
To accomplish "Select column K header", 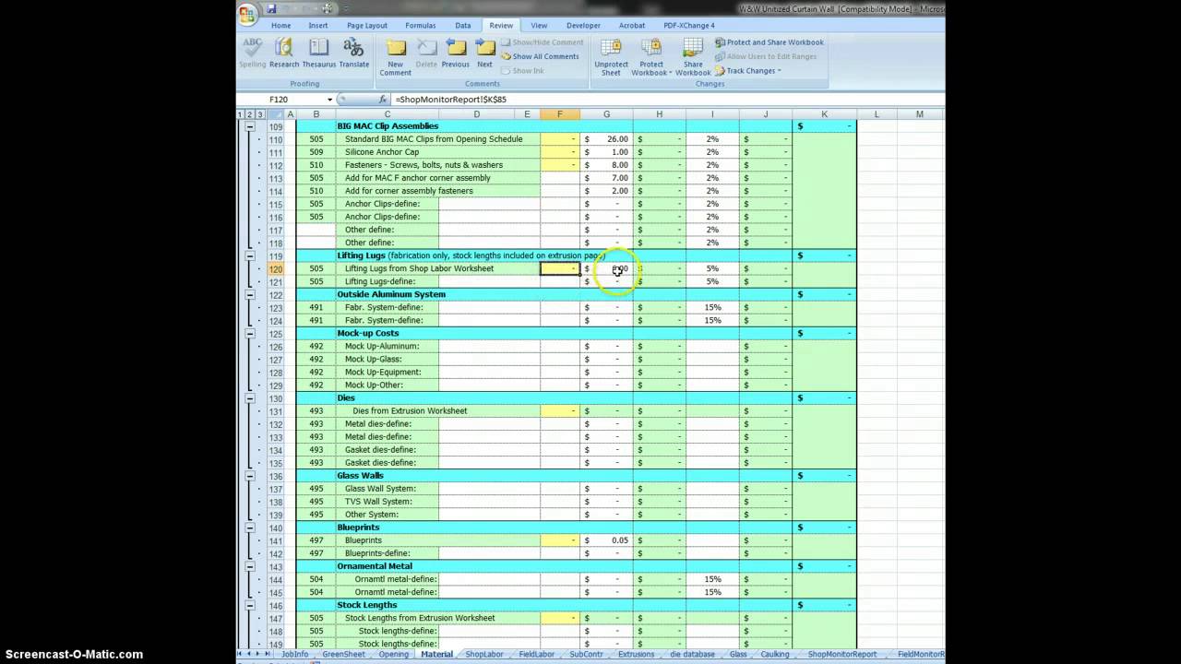I will pyautogui.click(x=824, y=114).
